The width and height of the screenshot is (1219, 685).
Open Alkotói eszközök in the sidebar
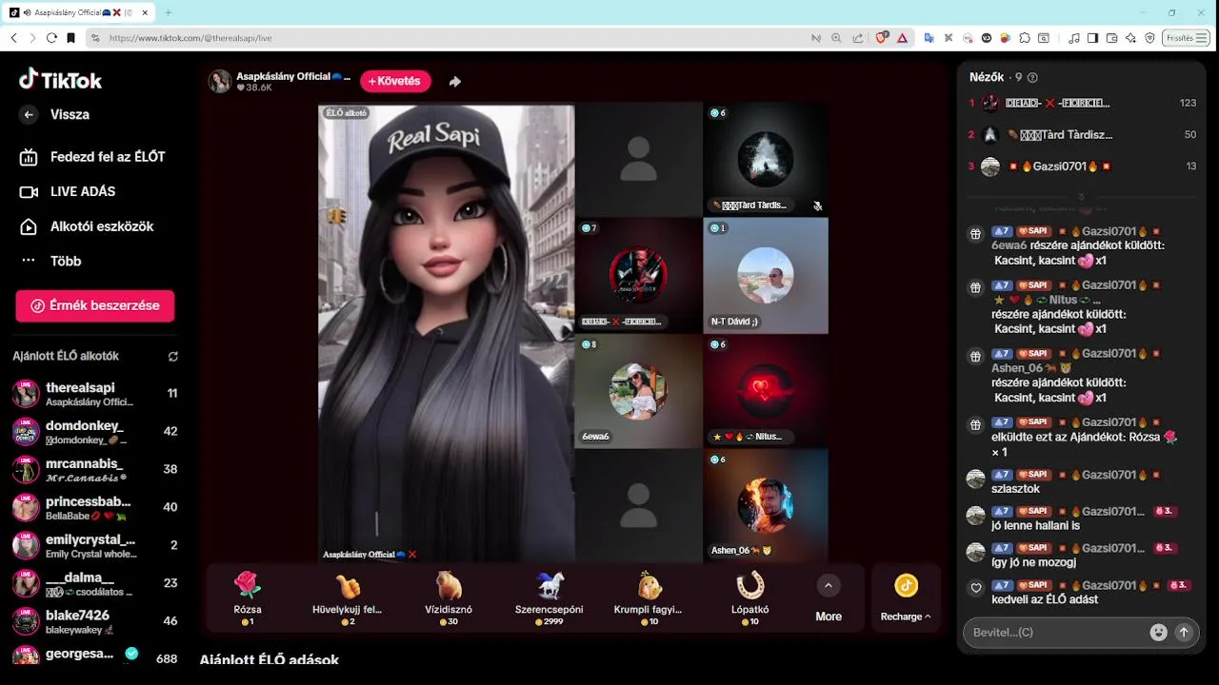coord(87,226)
